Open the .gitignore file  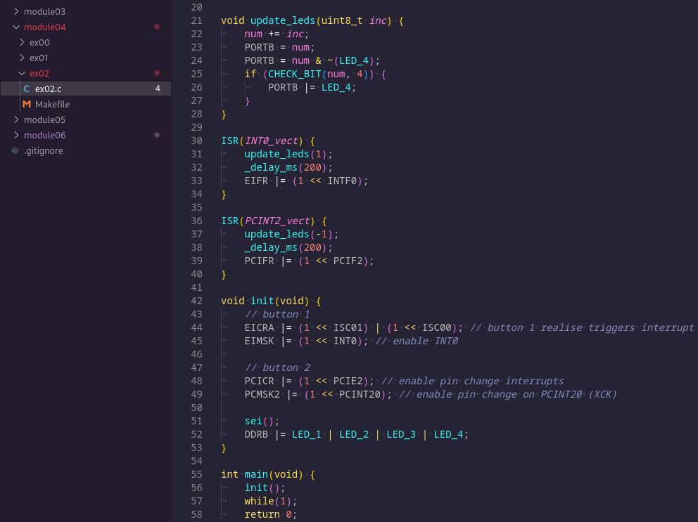[86, 151]
